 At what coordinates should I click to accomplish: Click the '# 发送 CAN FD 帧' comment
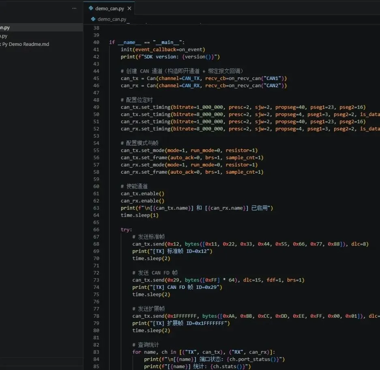point(155,273)
